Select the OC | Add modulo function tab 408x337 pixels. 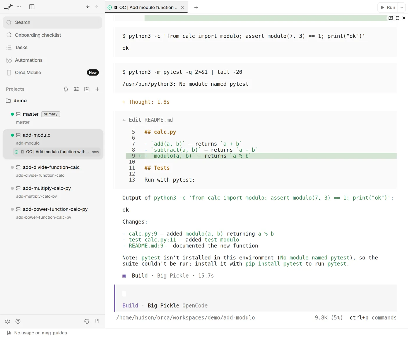coord(146,8)
